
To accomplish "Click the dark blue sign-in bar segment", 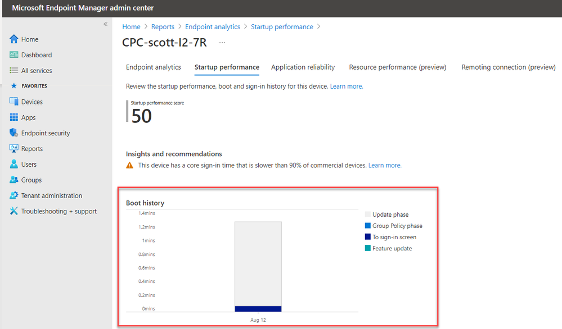I will tap(258, 309).
